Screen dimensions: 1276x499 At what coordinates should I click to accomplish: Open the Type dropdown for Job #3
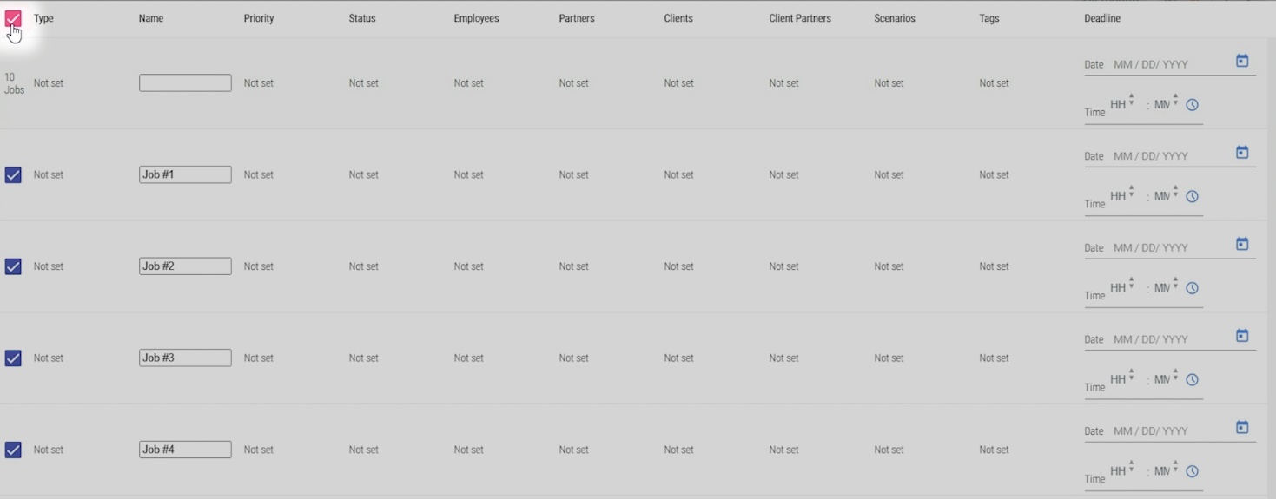(x=49, y=358)
